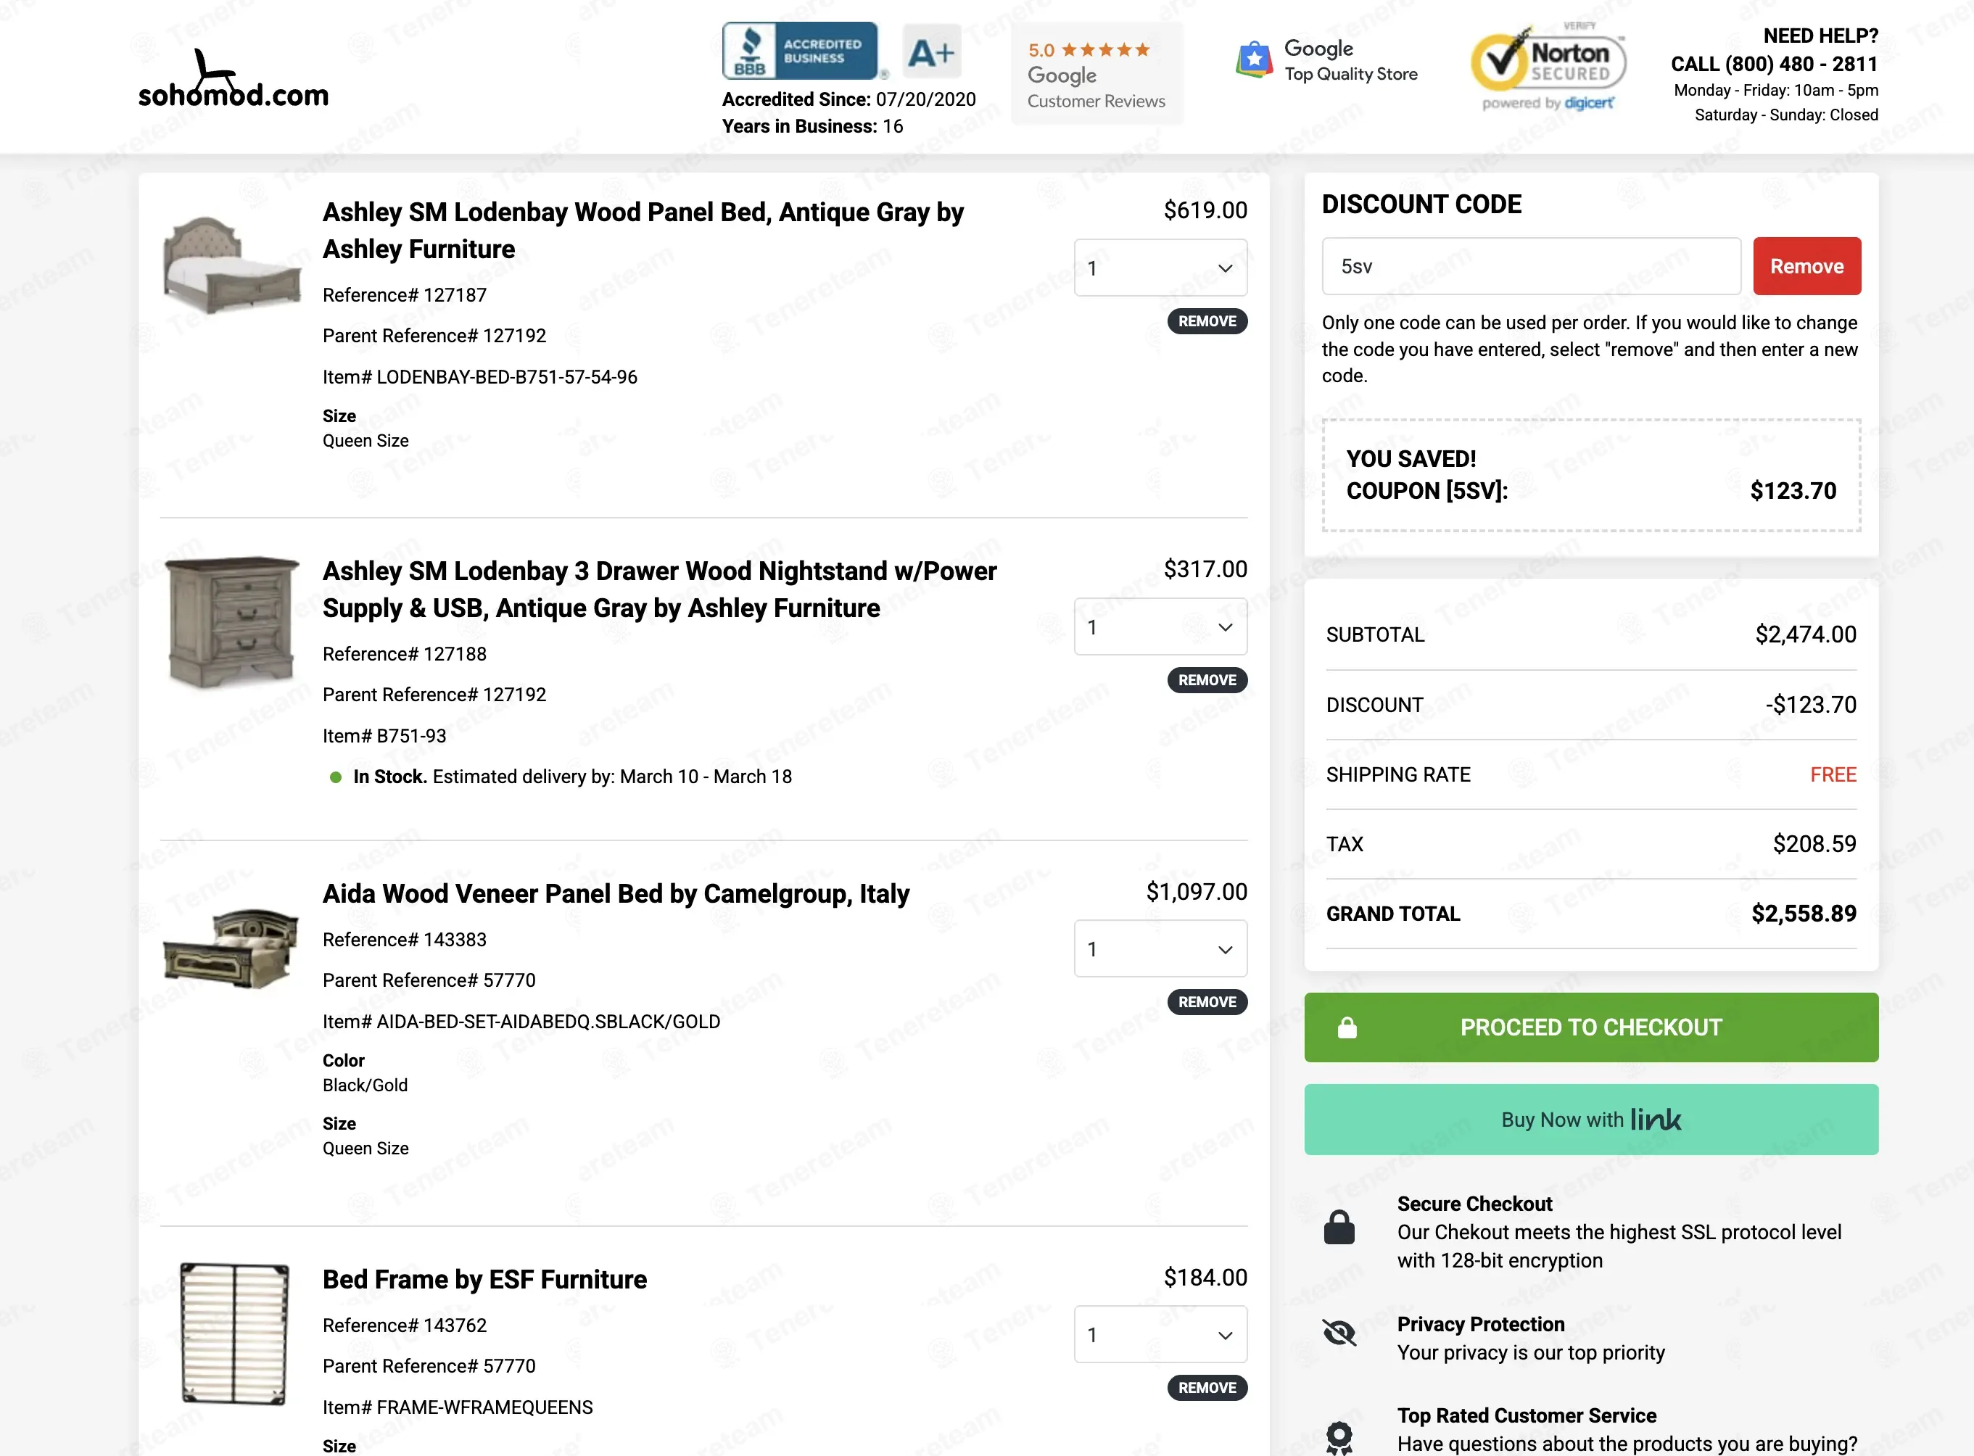Click red Remove button for discount code
Image resolution: width=1974 pixels, height=1456 pixels.
point(1806,266)
